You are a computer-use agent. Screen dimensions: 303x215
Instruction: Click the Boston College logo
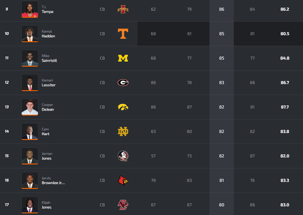[x=123, y=205]
